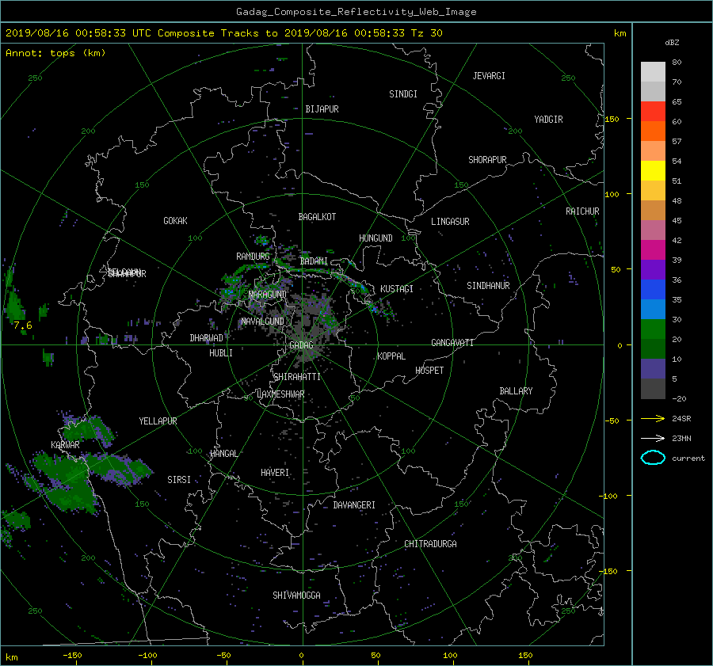Click the Gadag_Composite_Reflectivity_Web_Image title
The height and width of the screenshot is (666, 713).
tap(356, 12)
